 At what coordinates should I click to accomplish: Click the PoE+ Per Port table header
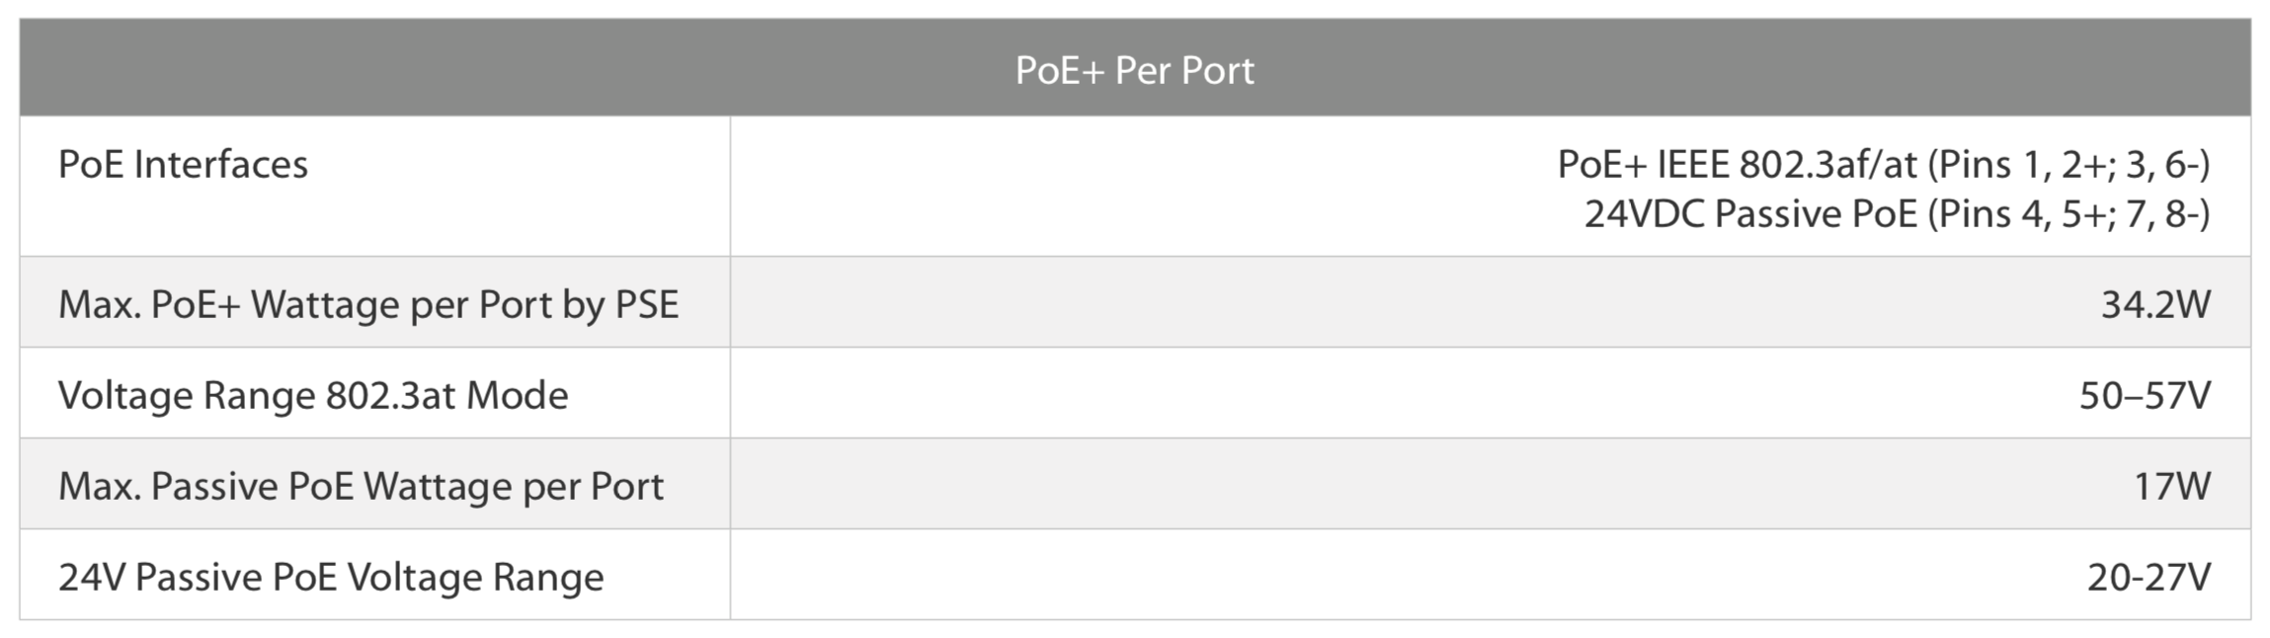tap(1134, 68)
